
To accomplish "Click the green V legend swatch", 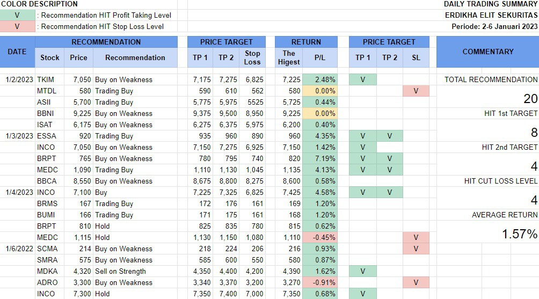I will pyautogui.click(x=17, y=15).
